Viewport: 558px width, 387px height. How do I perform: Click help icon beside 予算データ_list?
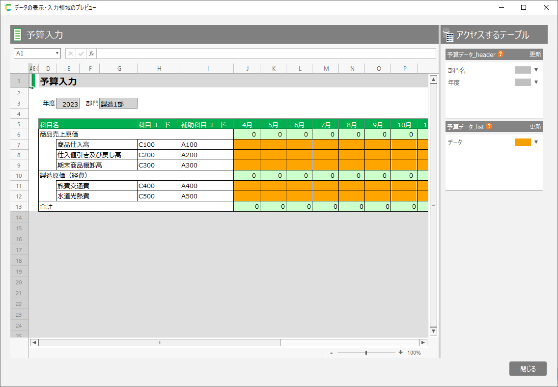click(x=489, y=127)
